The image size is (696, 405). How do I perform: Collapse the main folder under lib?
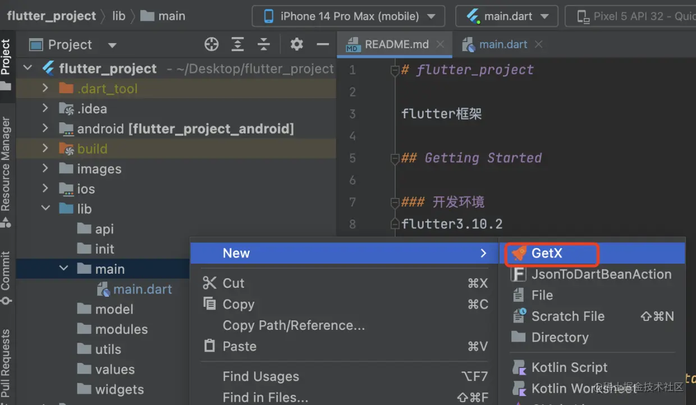point(63,269)
